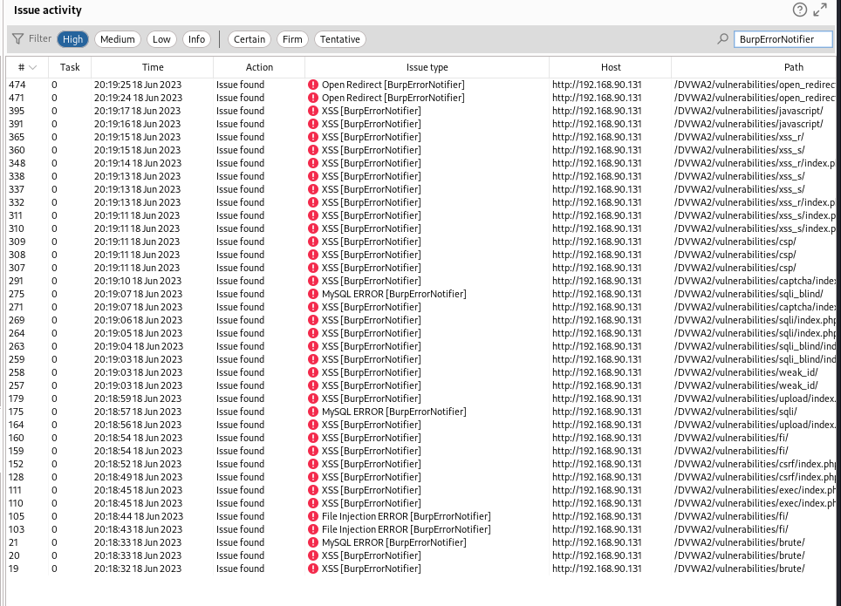Toggle the Firm confidence filter

(292, 39)
